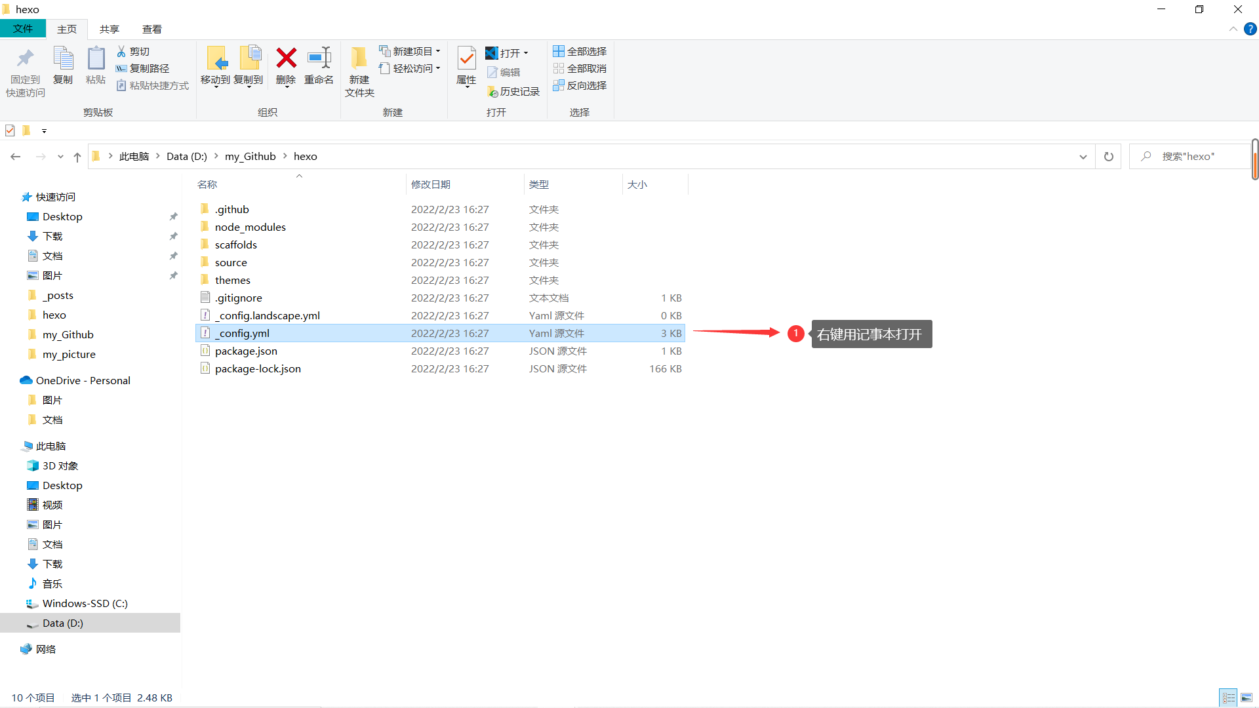Image resolution: width=1259 pixels, height=708 pixels.
Task: Select the scaffolds folder
Action: (440, 245)
